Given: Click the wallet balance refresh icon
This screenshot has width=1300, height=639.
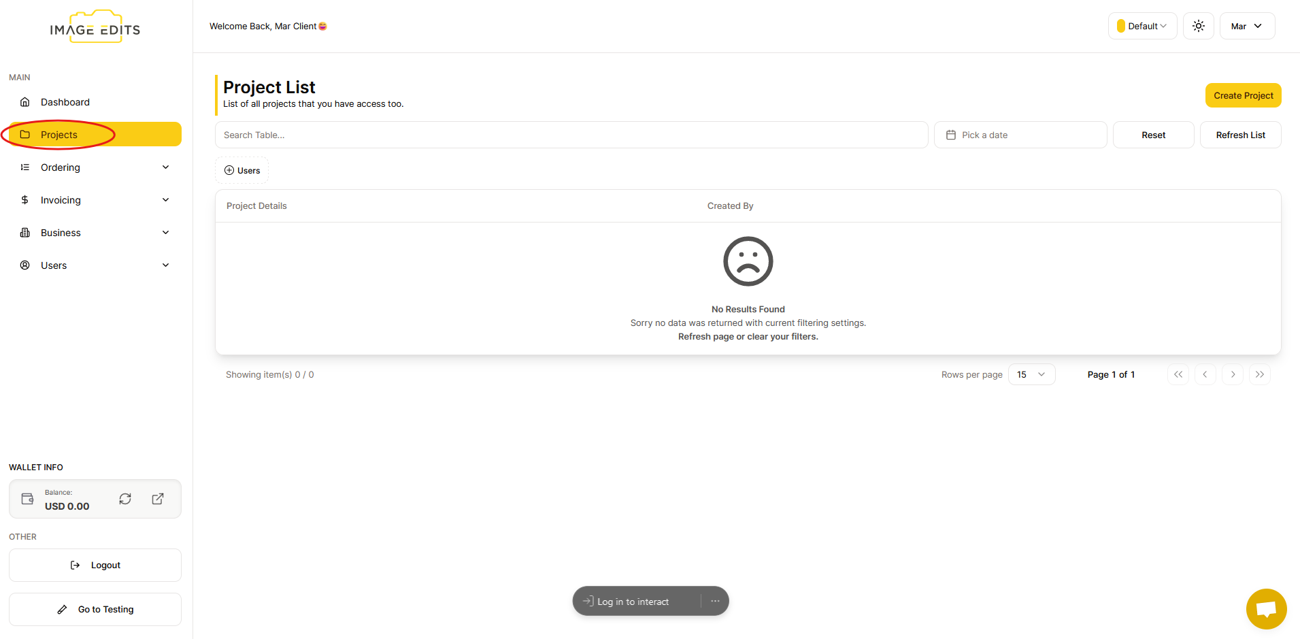Looking at the screenshot, I should [125, 499].
